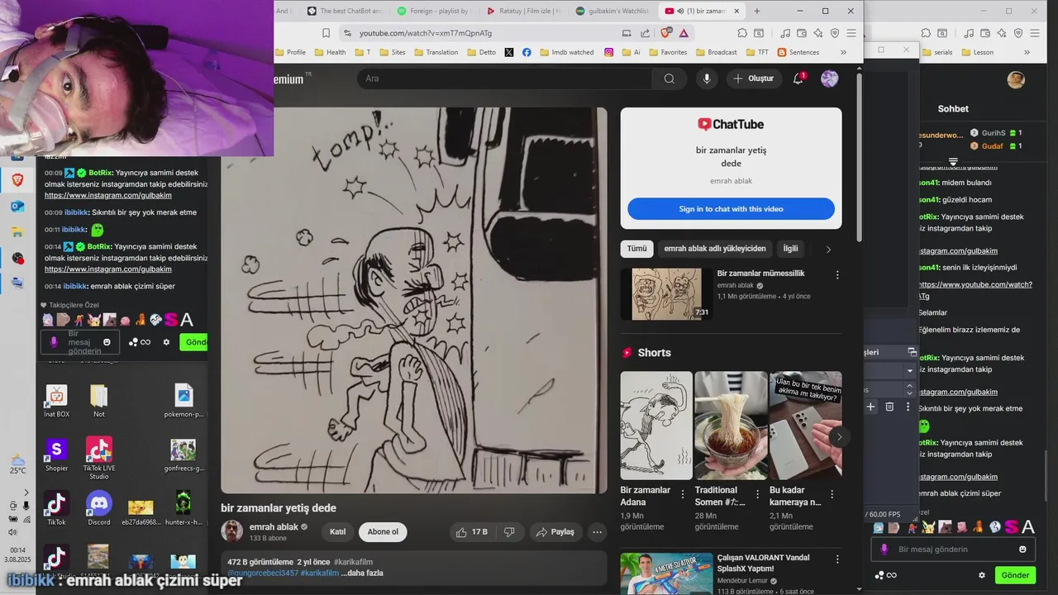Image resolution: width=1058 pixels, height=595 pixels.
Task: Open Discord desktop shortcut
Action: [x=99, y=507]
